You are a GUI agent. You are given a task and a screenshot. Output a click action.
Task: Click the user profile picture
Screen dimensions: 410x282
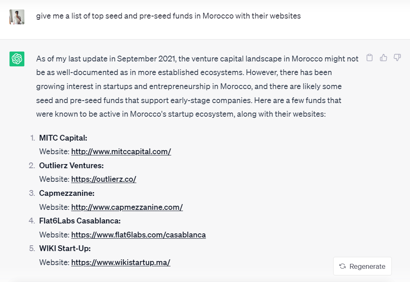click(x=17, y=17)
